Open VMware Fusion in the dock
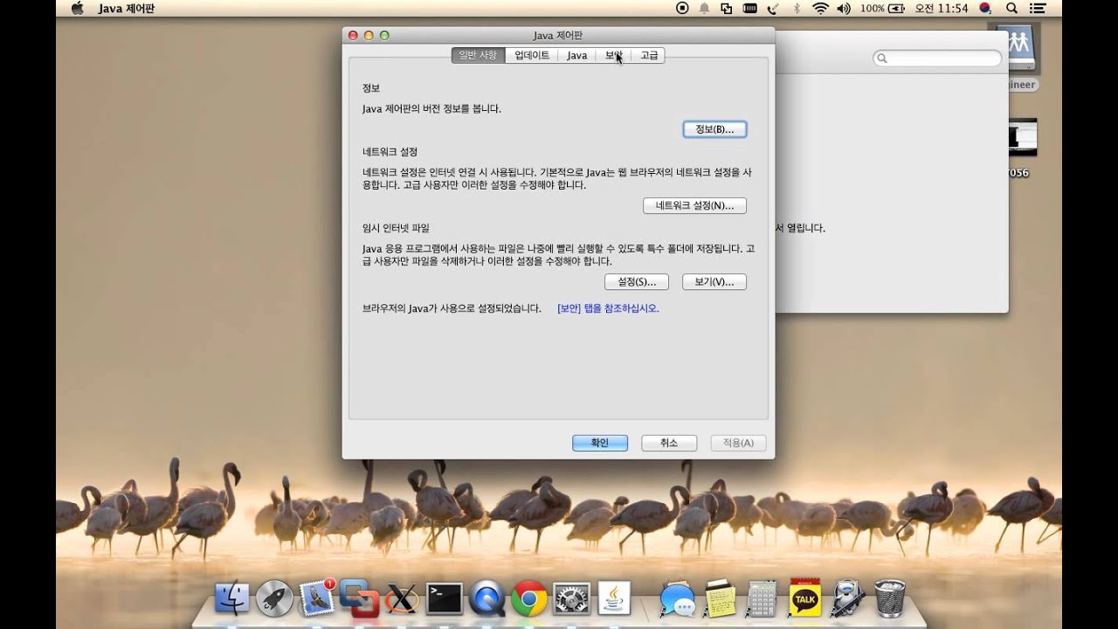 (x=359, y=598)
